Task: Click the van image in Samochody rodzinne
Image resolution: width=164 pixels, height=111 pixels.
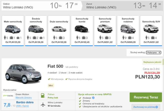Action: (x=128, y=29)
